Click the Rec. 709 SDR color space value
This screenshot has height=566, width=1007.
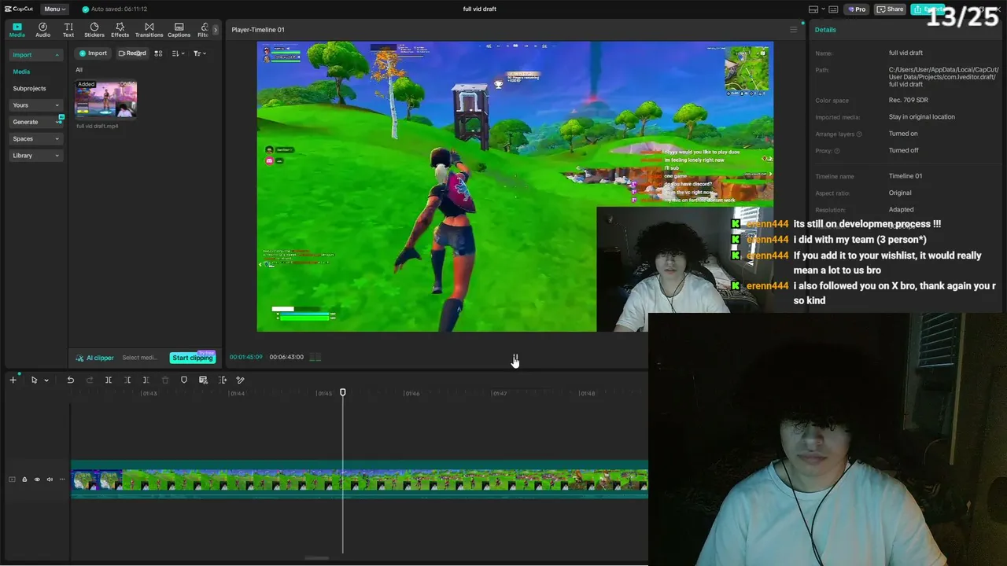[x=909, y=101]
